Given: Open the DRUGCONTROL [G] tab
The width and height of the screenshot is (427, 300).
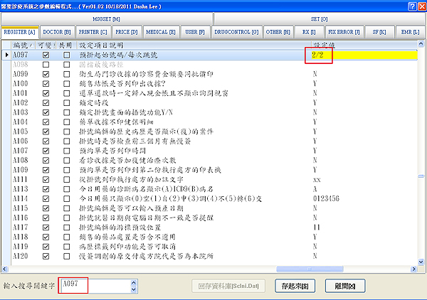Looking at the screenshot, I should 236,32.
